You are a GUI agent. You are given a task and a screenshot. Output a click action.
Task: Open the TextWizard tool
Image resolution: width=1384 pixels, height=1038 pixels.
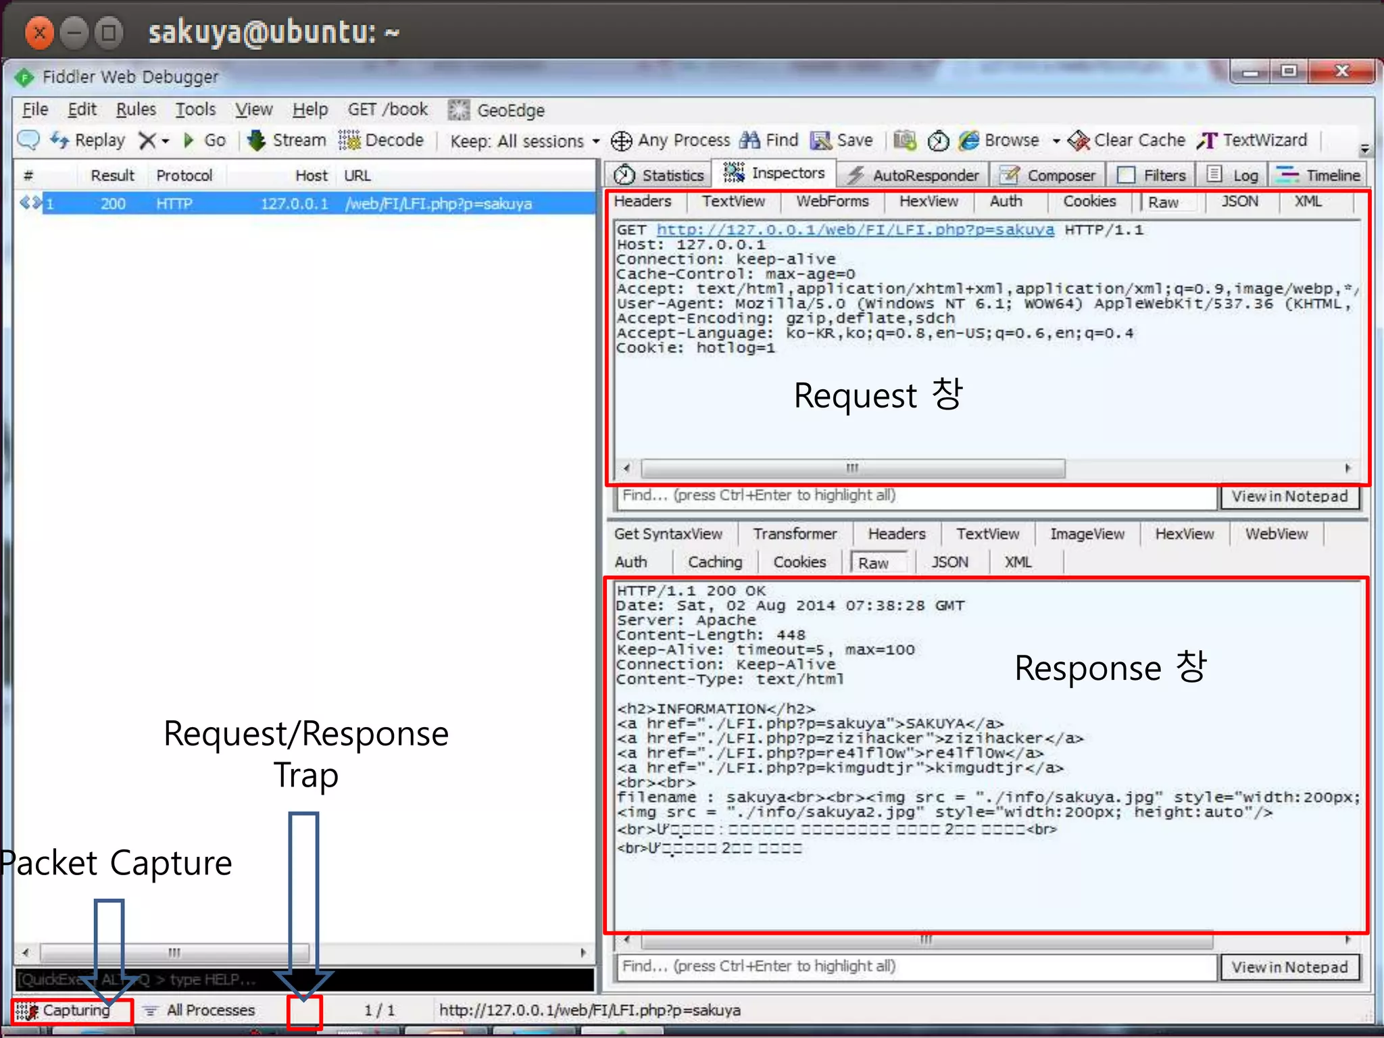(1252, 140)
